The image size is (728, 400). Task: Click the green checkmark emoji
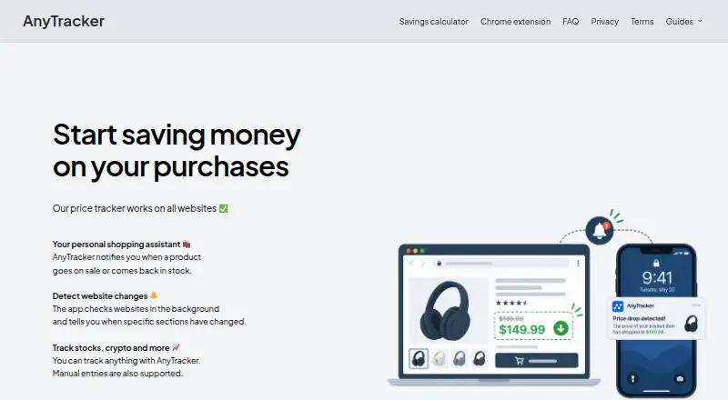223,208
